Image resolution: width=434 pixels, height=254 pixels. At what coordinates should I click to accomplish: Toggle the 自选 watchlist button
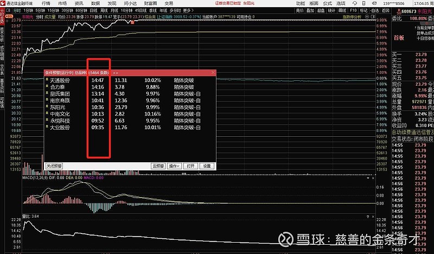[374, 10]
